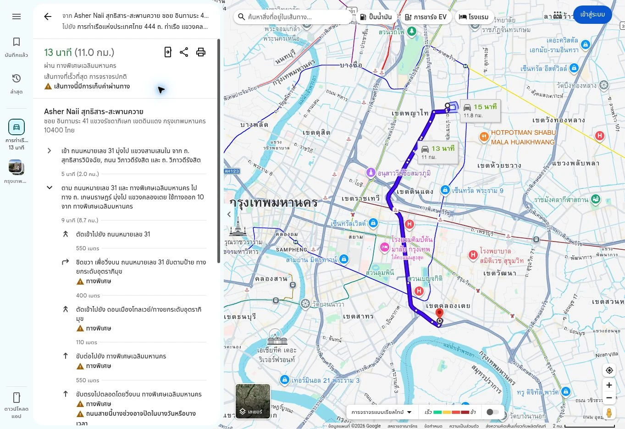Open the Google apps grid

[558, 15]
